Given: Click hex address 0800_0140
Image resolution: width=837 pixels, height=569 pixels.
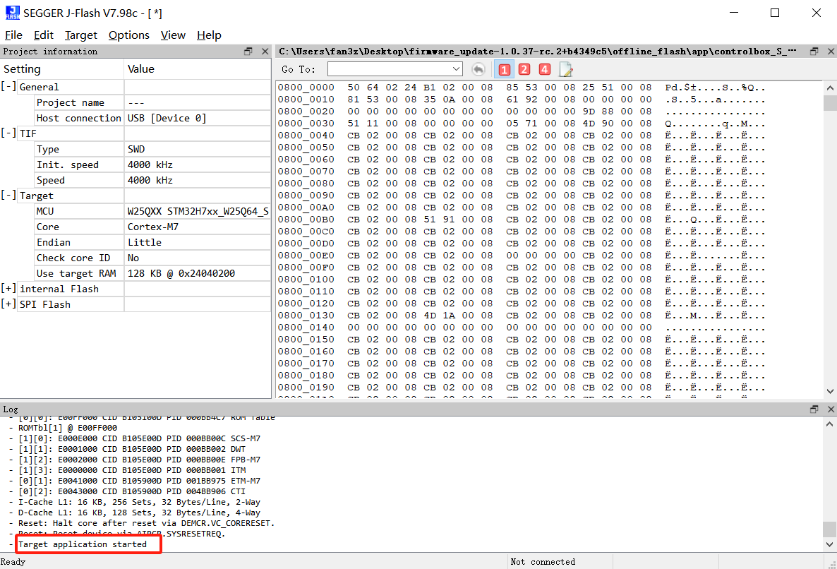Looking at the screenshot, I should click(306, 327).
